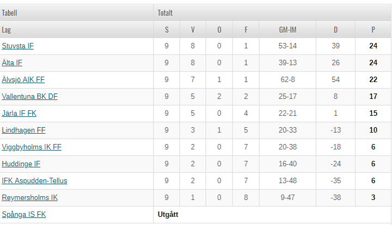Select the Järla IF FK link
This screenshot has width=392, height=225.
[19, 113]
